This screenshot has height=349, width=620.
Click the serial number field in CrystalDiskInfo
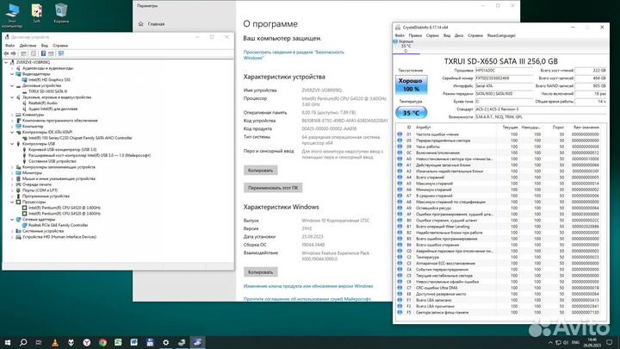pyautogui.click(x=504, y=78)
